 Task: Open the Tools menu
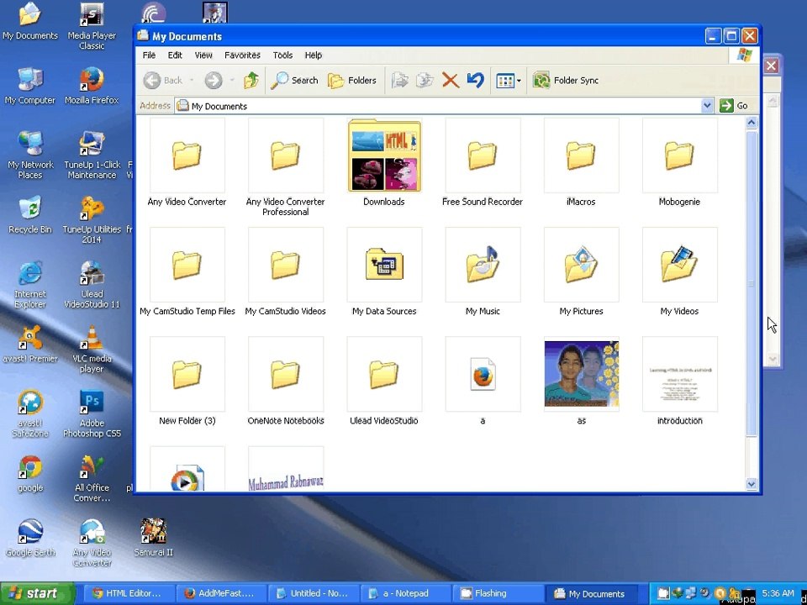[282, 55]
